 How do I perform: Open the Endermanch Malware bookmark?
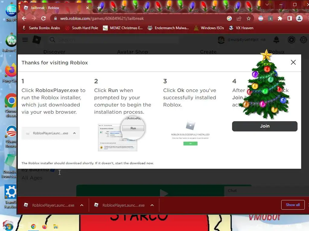point(168,28)
